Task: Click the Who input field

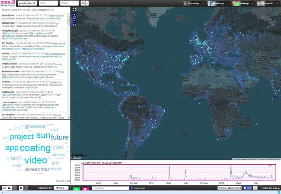Action: coord(48,3)
